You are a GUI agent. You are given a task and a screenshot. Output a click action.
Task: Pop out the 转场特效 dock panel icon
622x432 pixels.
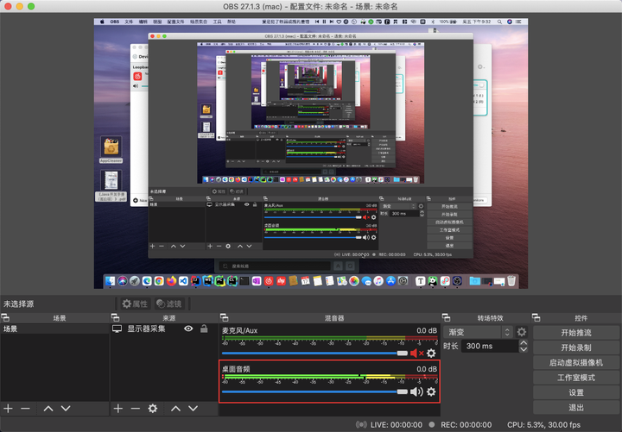(447, 317)
